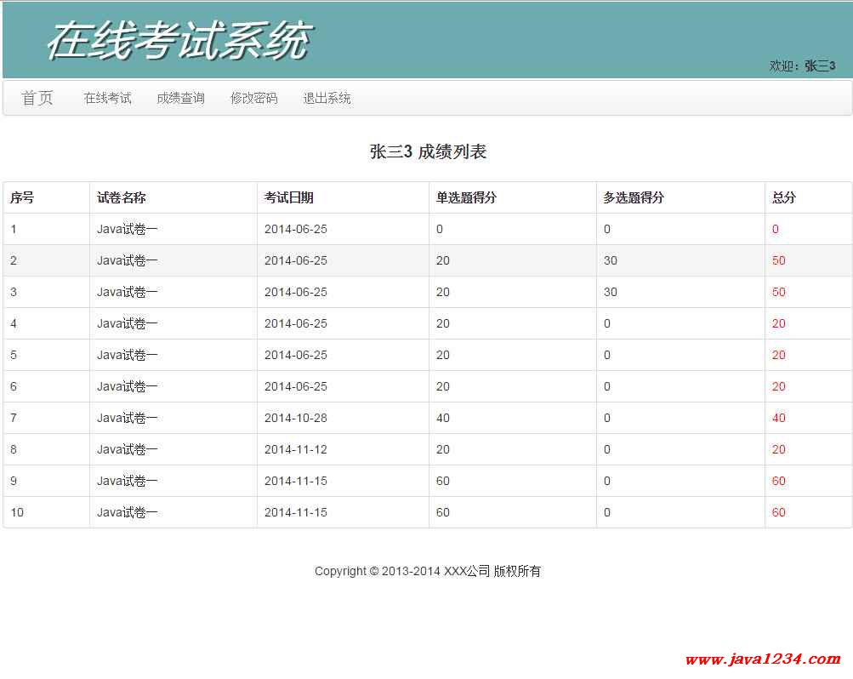
Task: Click total score 60 in row 10
Action: click(x=778, y=512)
